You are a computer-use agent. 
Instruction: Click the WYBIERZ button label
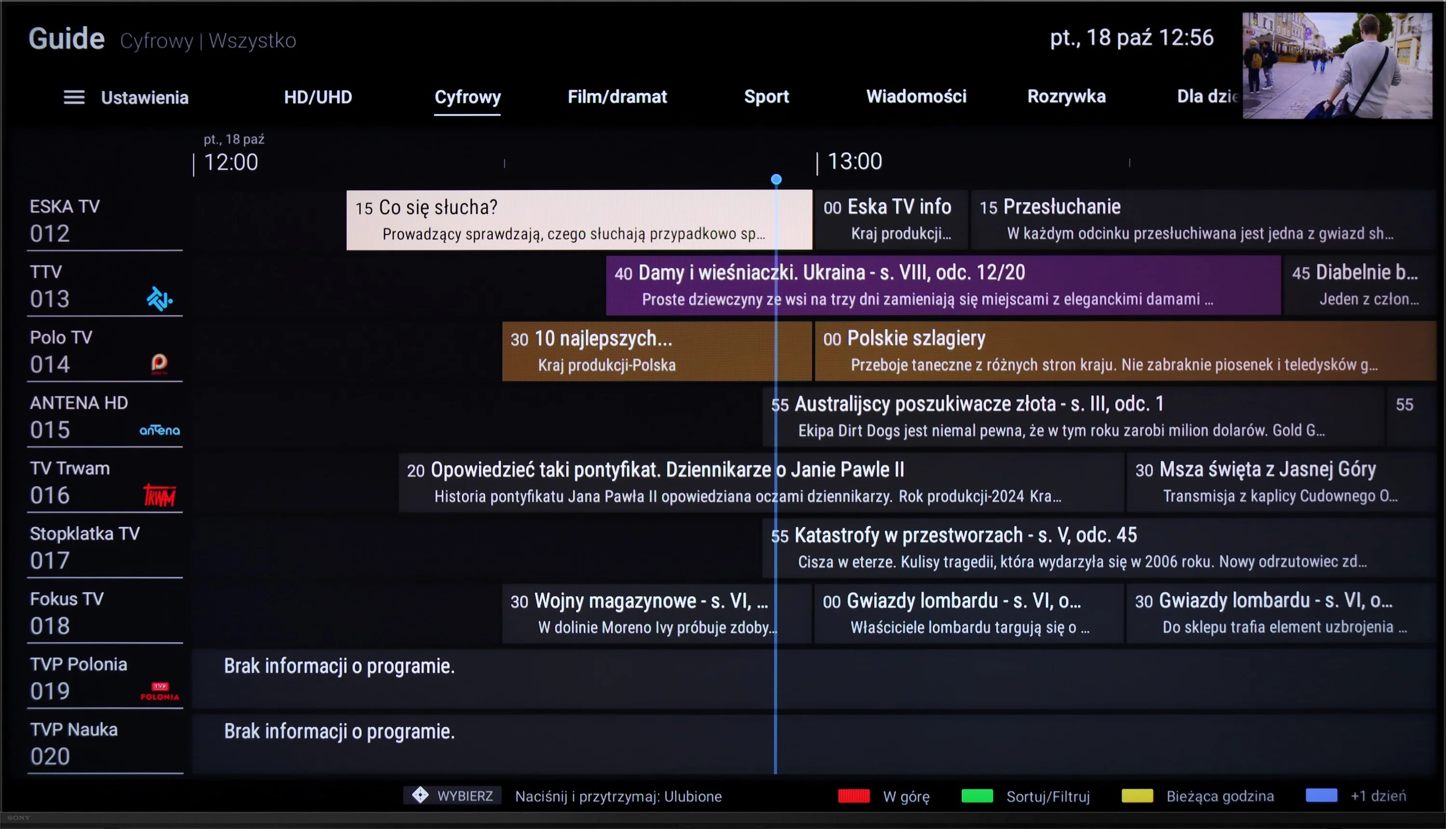click(x=465, y=796)
